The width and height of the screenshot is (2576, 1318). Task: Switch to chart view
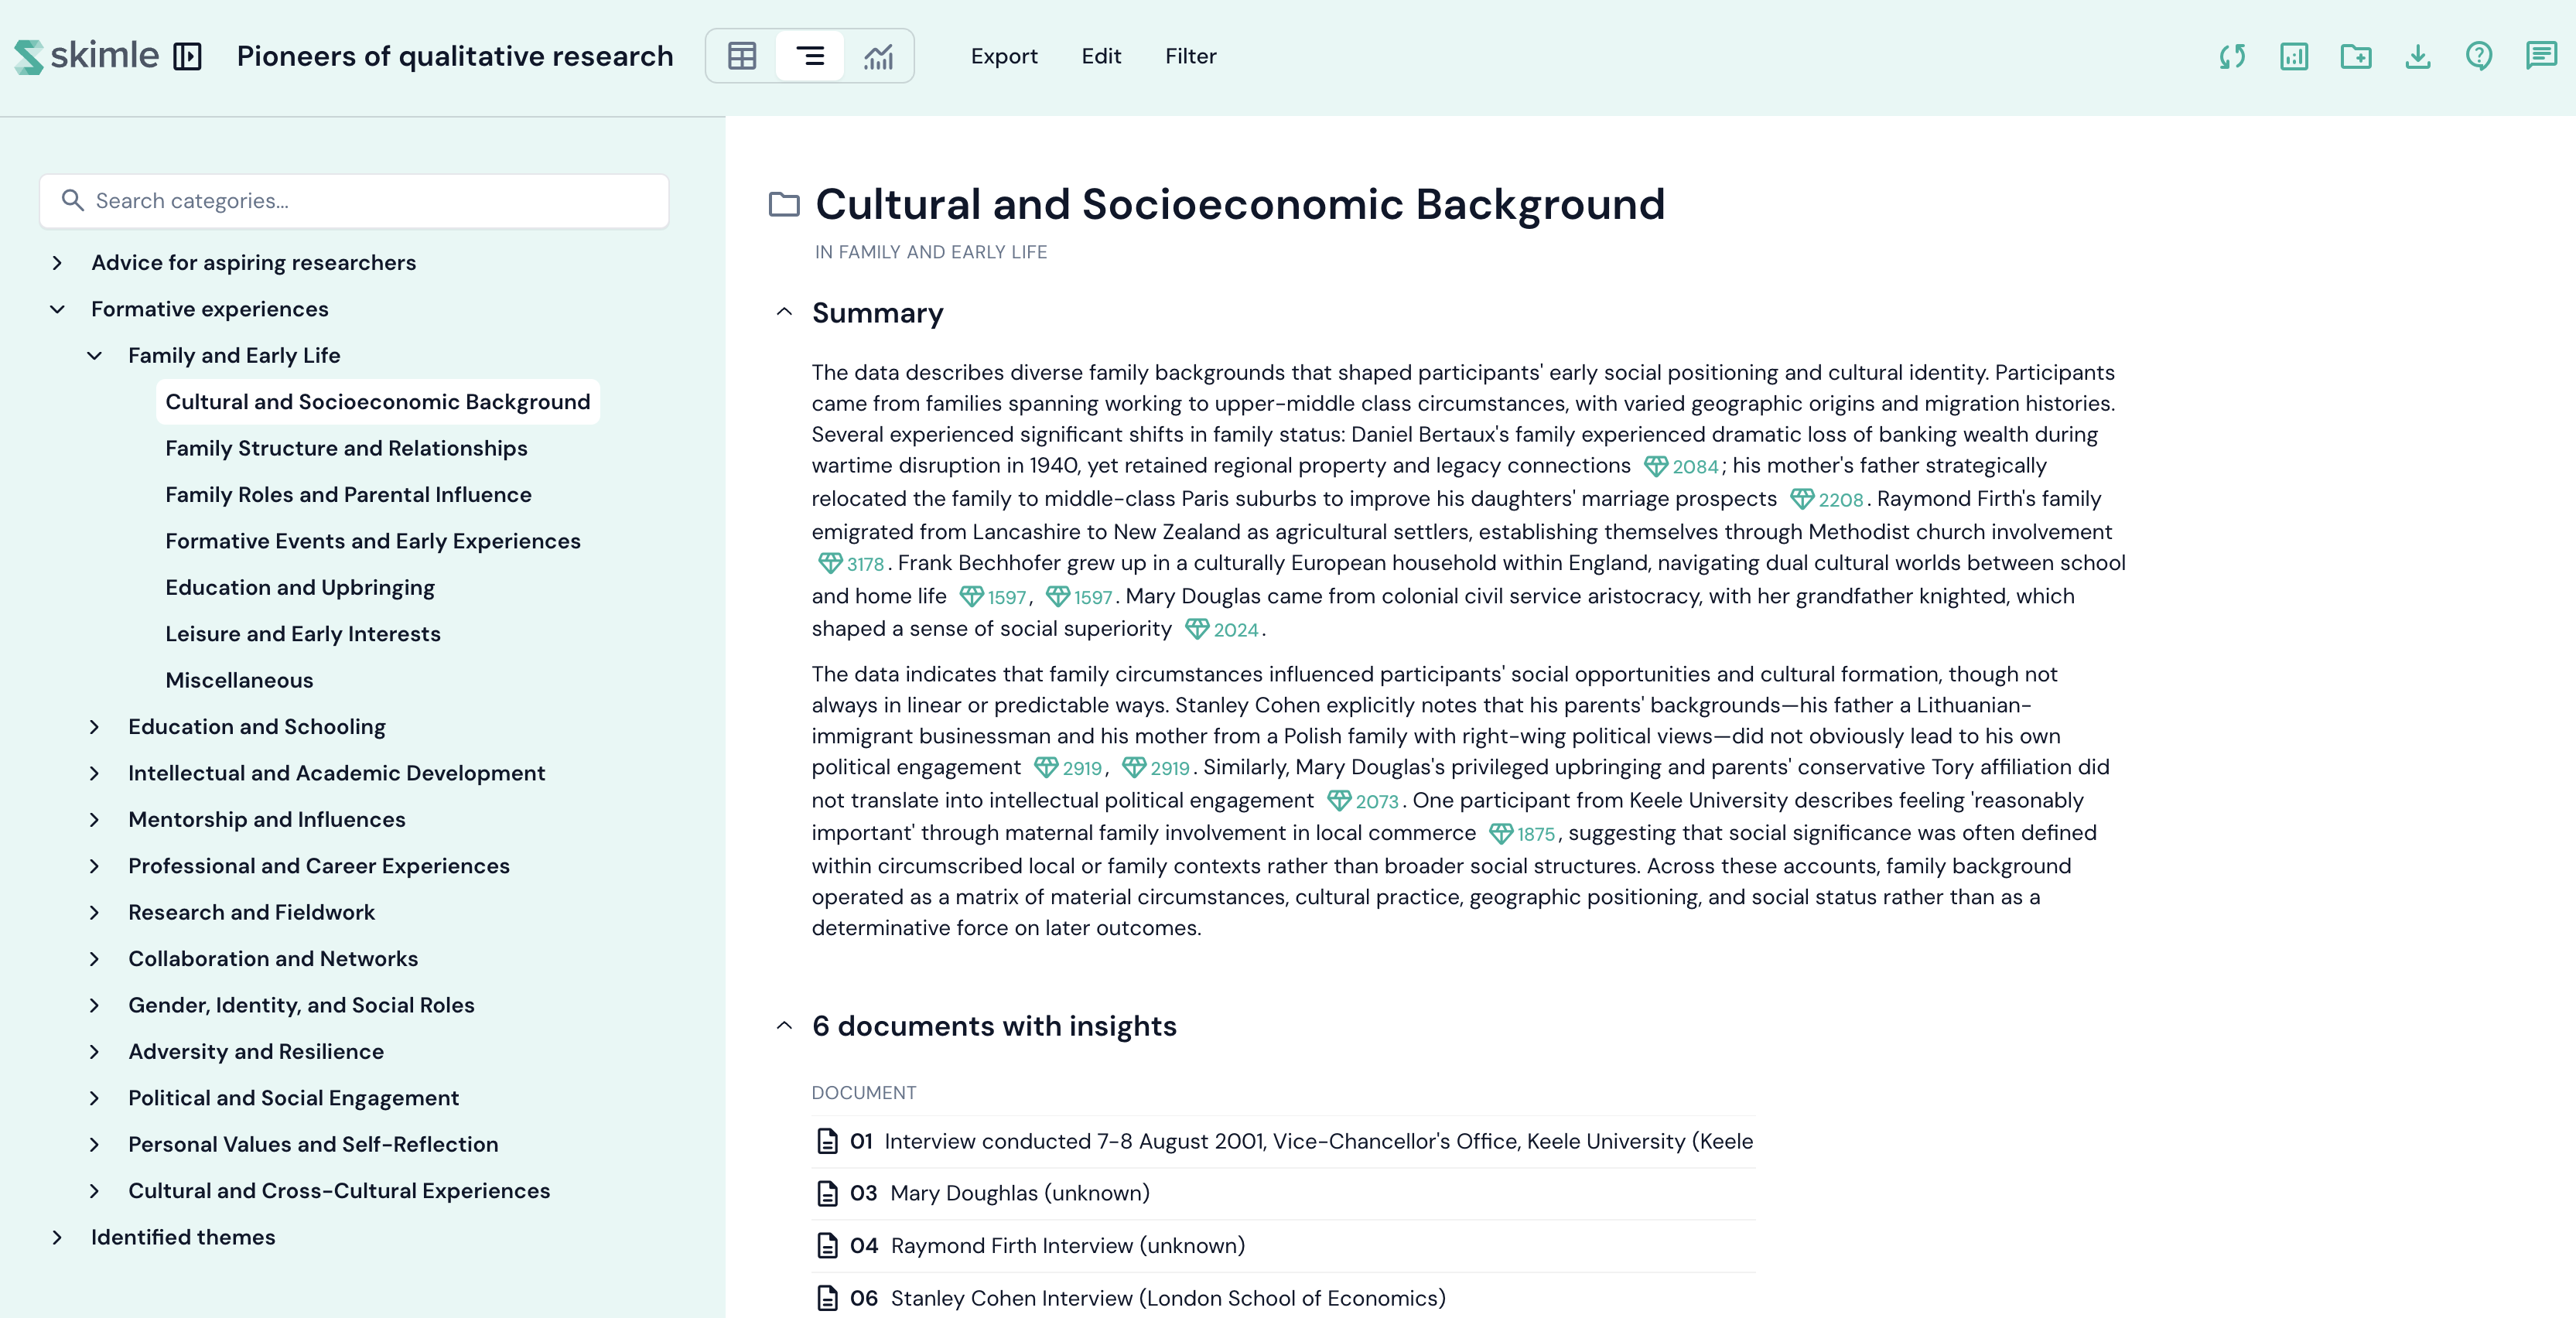[x=878, y=56]
